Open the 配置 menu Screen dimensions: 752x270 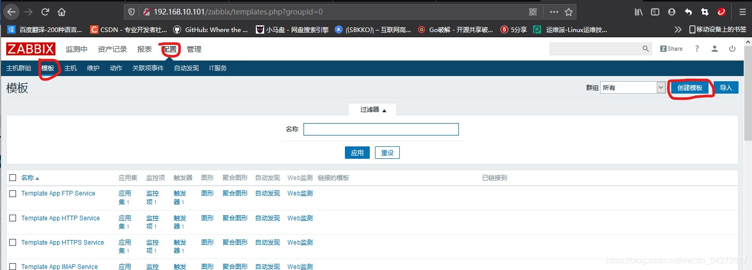pos(169,49)
